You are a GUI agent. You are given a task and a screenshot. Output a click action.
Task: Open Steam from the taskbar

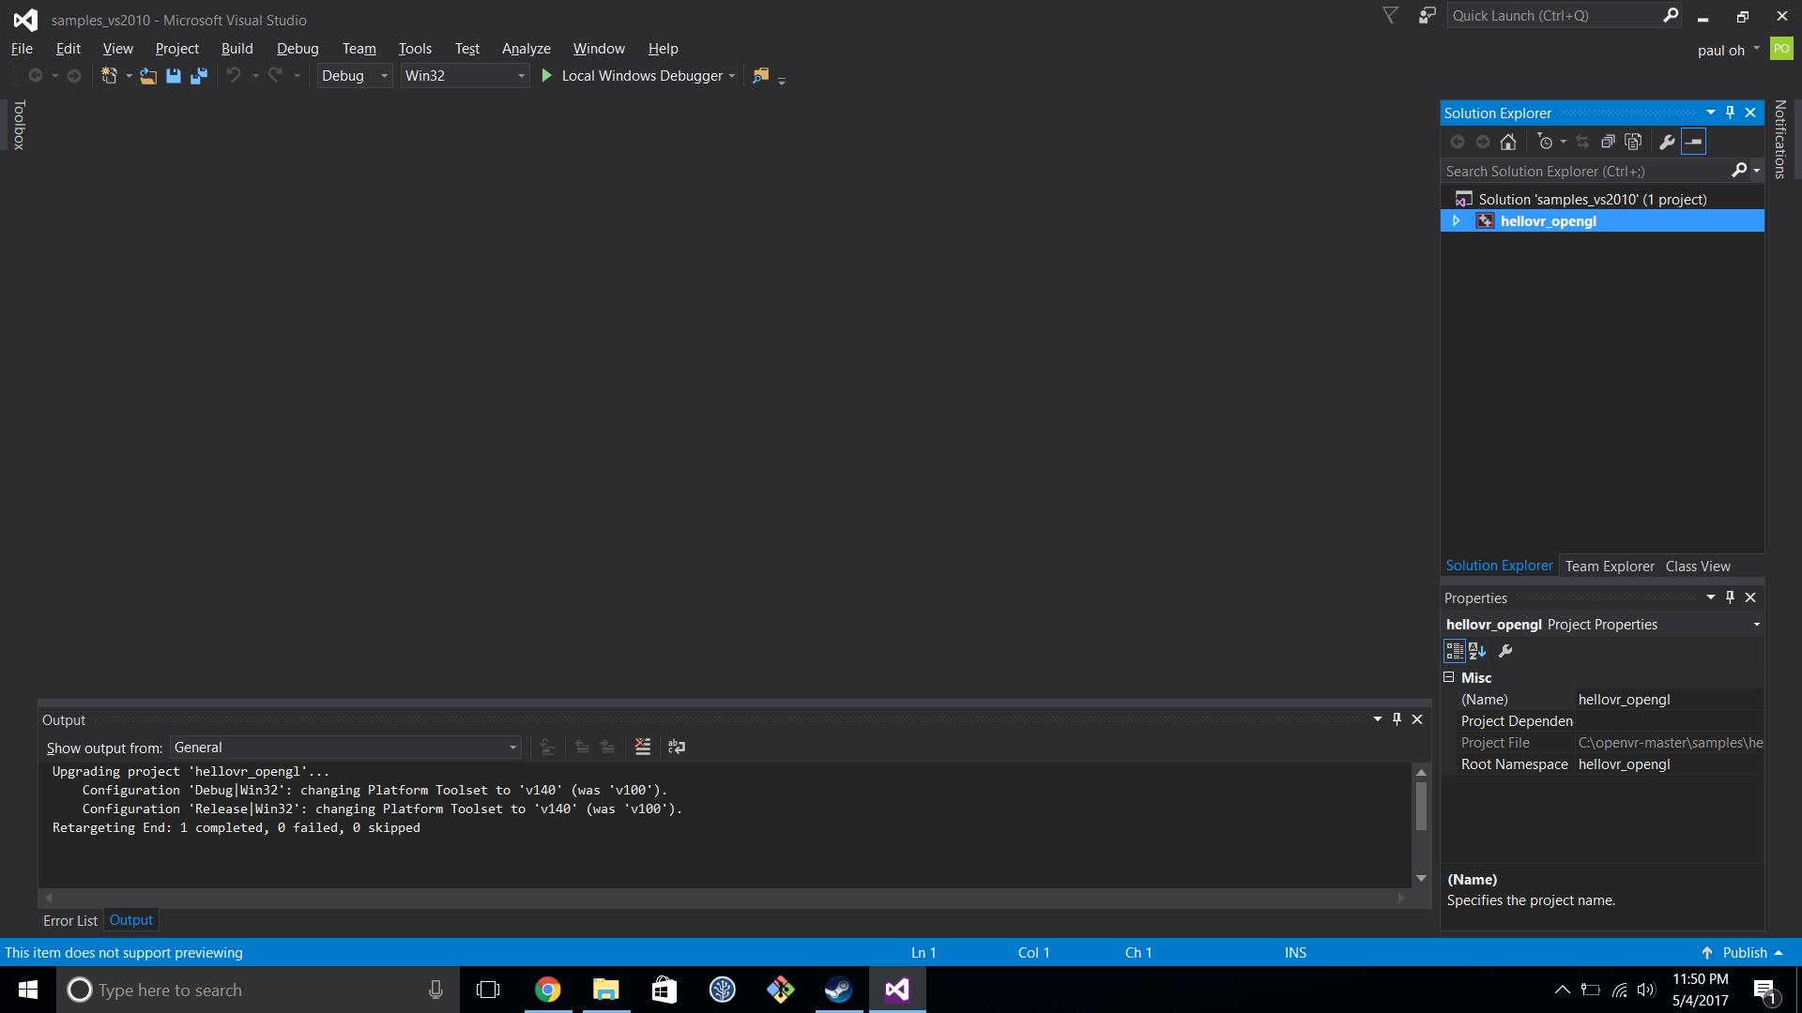(x=838, y=990)
